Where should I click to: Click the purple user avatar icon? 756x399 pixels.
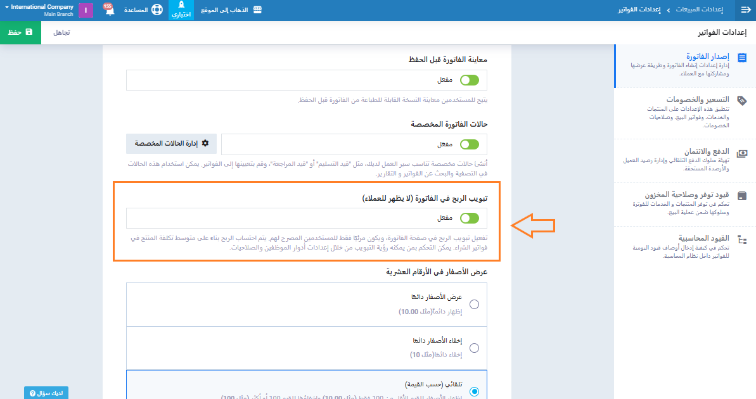tap(86, 11)
